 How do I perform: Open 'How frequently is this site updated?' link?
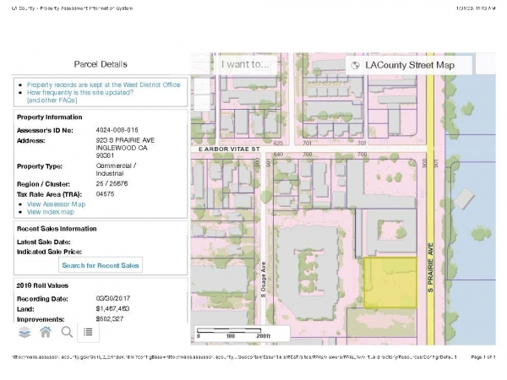tap(80, 92)
